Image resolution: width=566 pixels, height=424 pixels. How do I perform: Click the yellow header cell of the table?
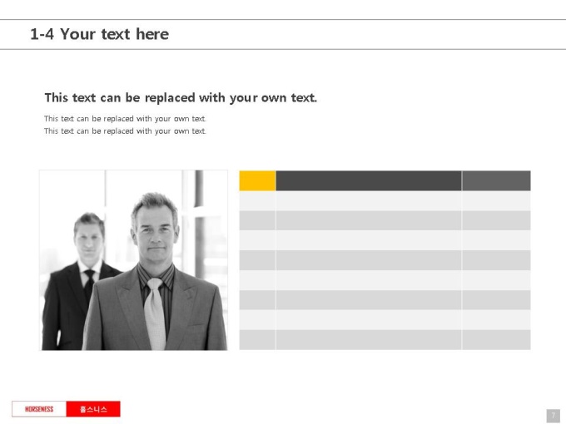coord(257,180)
